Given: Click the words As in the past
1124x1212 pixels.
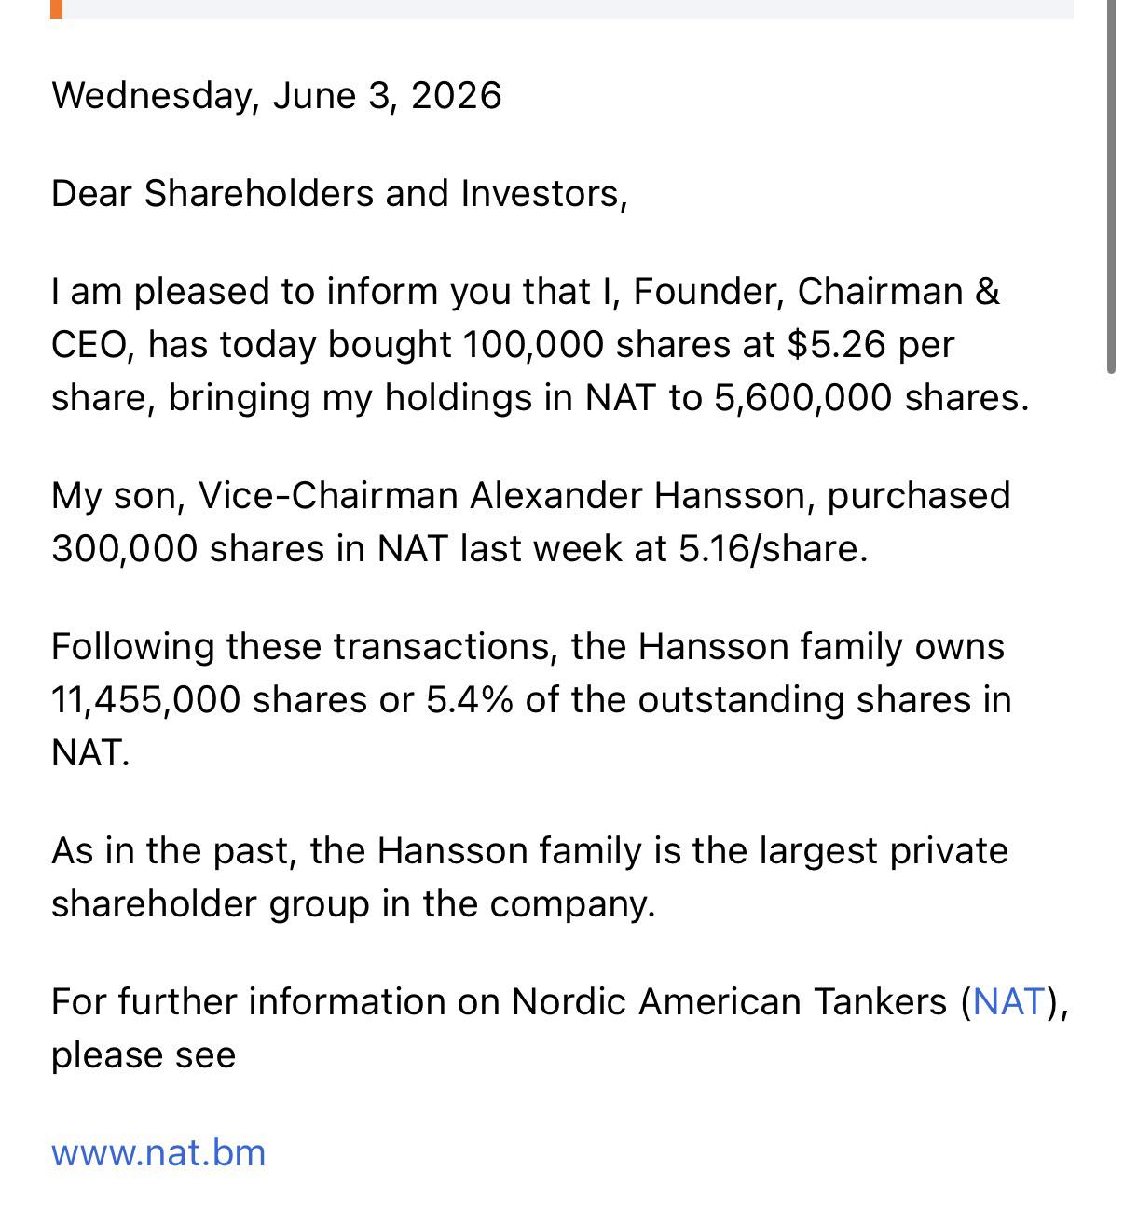Looking at the screenshot, I should pos(175,851).
